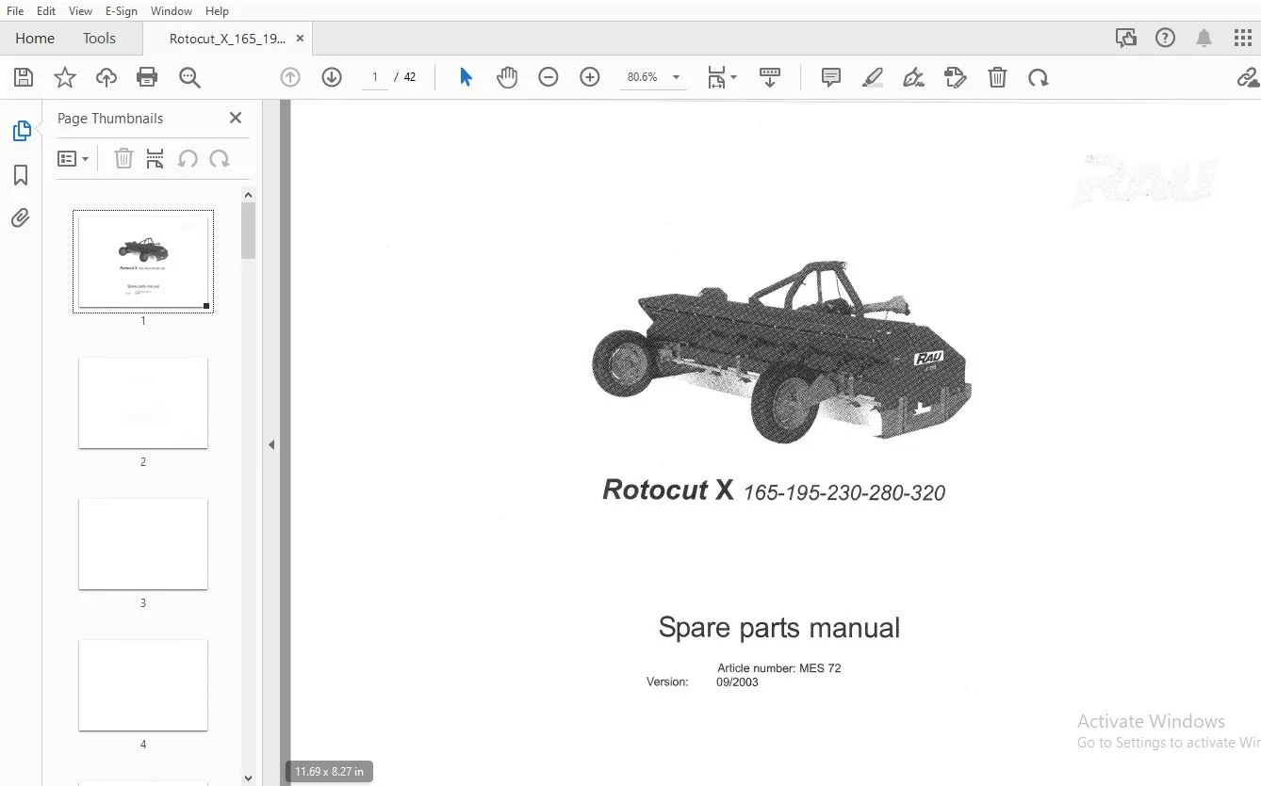Delete selected page in thumbnails panel

coord(123,159)
